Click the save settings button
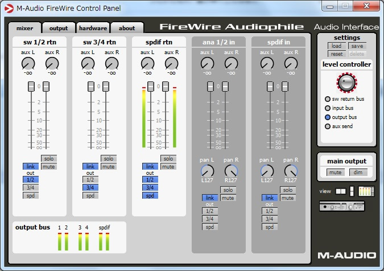Image resolution: width=384 pixels, height=271 pixels. click(x=357, y=46)
